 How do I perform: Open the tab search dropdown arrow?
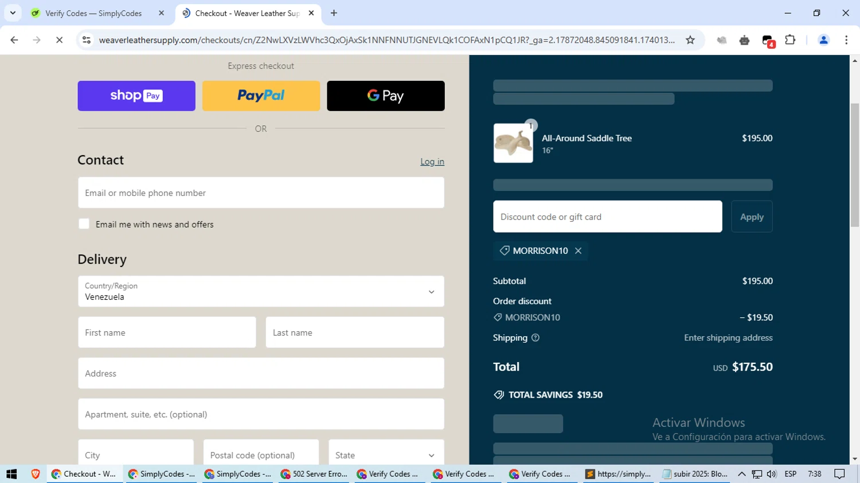point(13,13)
